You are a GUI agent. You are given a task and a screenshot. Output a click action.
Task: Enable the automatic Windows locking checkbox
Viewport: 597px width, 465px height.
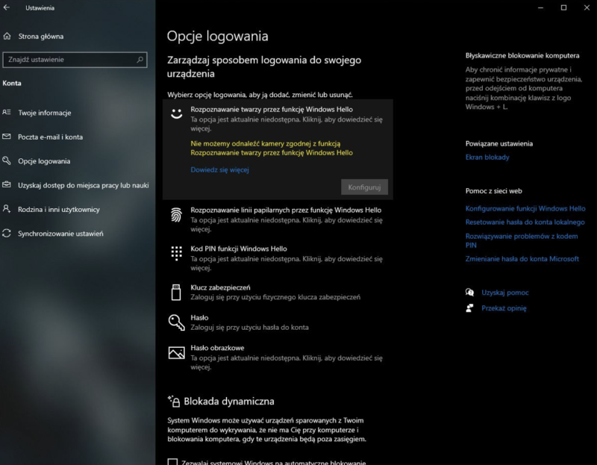click(173, 462)
